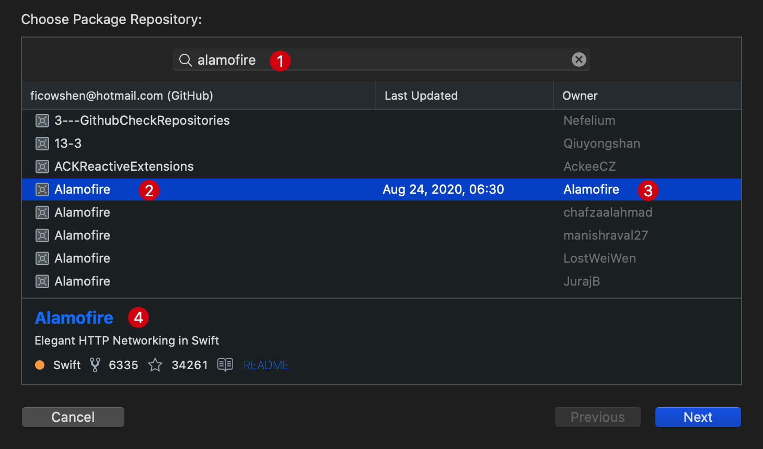Screen dimensions: 763x449
Task: Click owner name Qiuyongshan
Action: (x=602, y=144)
